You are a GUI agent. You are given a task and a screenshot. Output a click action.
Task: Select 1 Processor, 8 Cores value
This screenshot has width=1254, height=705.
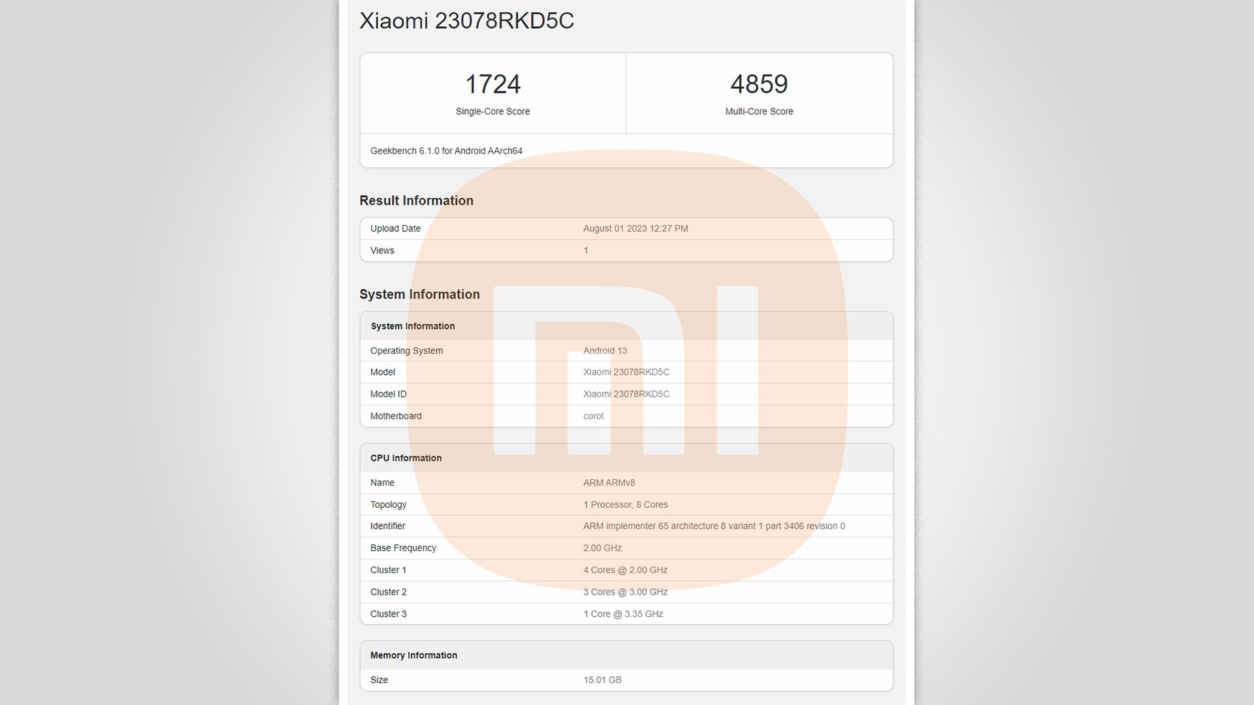pyautogui.click(x=626, y=505)
